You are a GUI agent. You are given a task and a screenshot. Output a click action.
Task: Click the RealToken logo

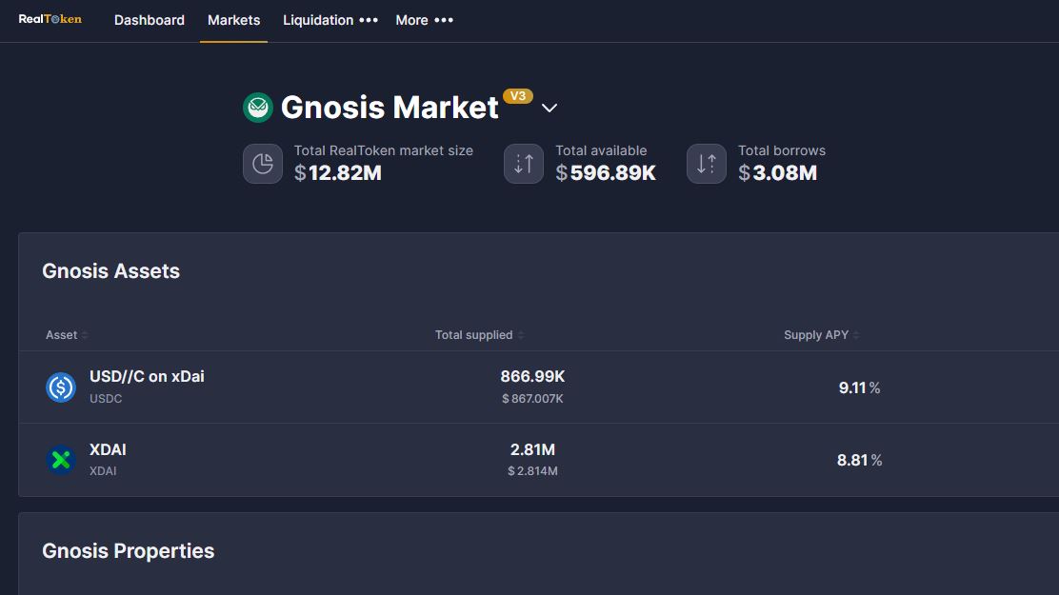[50, 20]
